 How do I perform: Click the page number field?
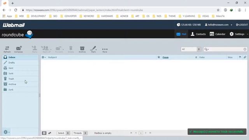141,133
